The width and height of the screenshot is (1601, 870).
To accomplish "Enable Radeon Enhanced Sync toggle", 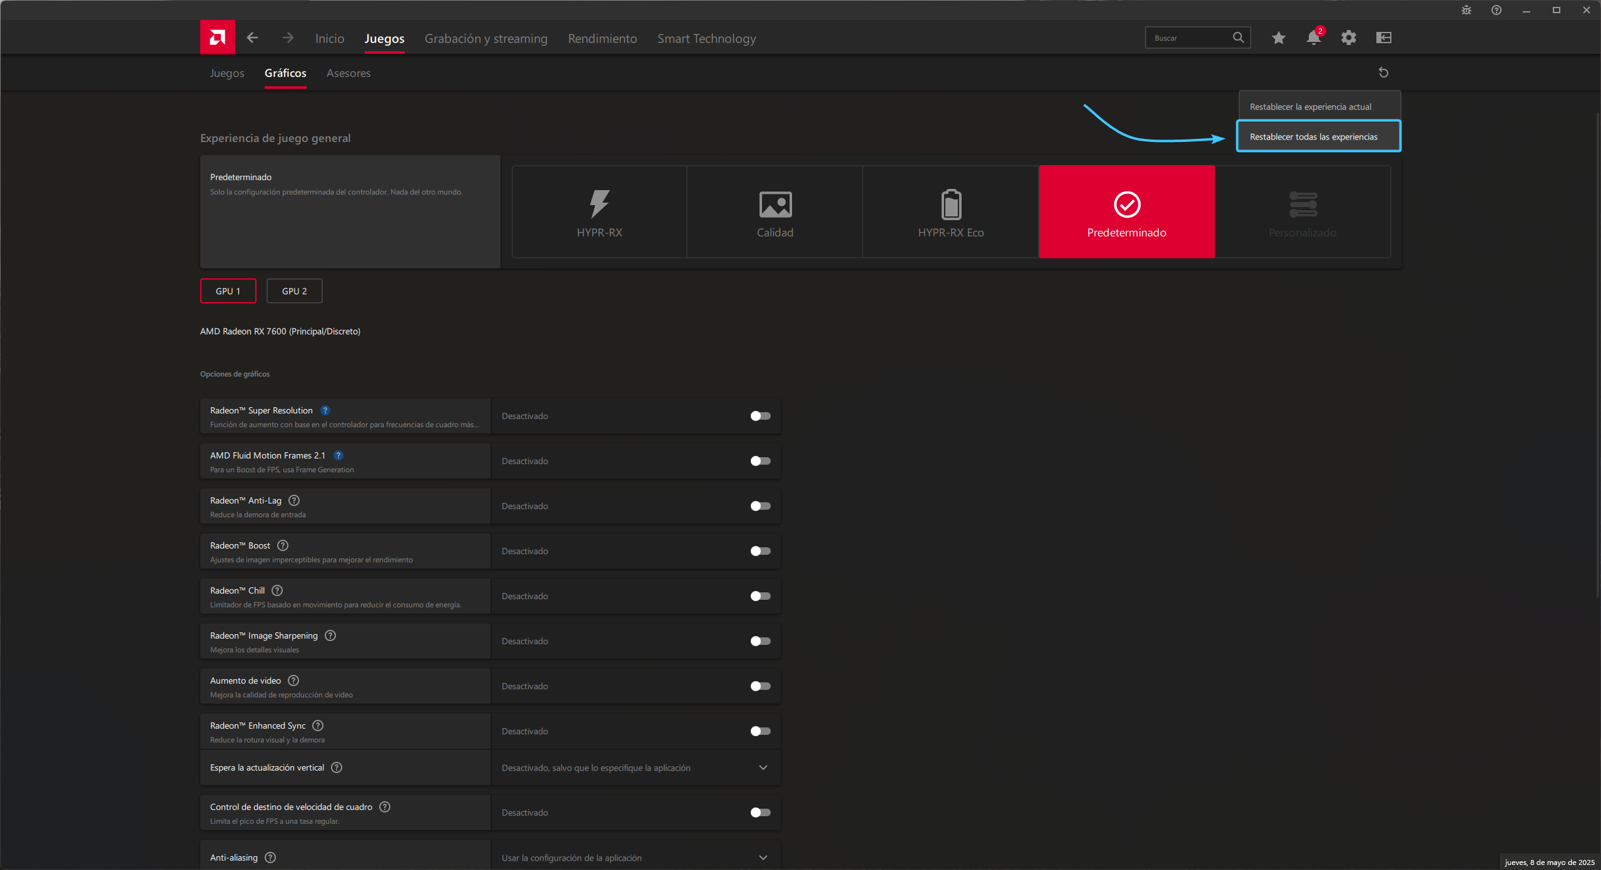I will 760,731.
